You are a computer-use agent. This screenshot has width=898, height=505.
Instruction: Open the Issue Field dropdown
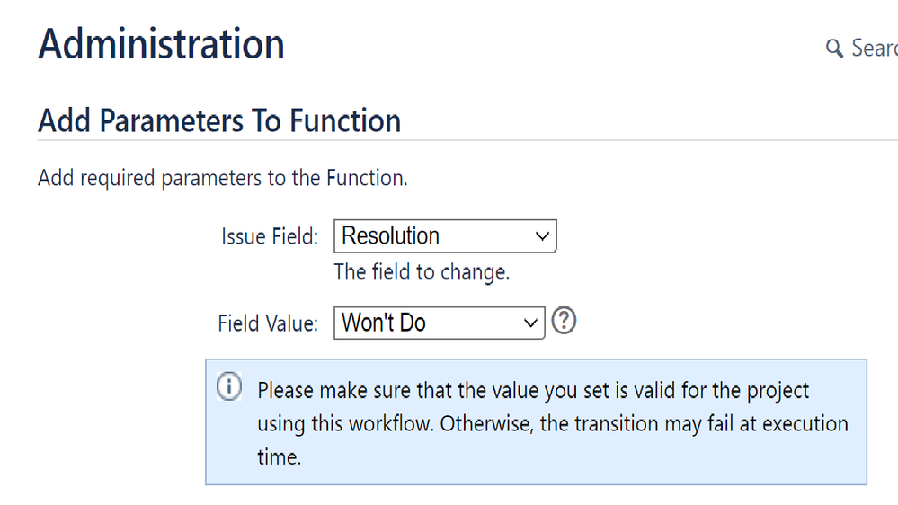tap(445, 236)
